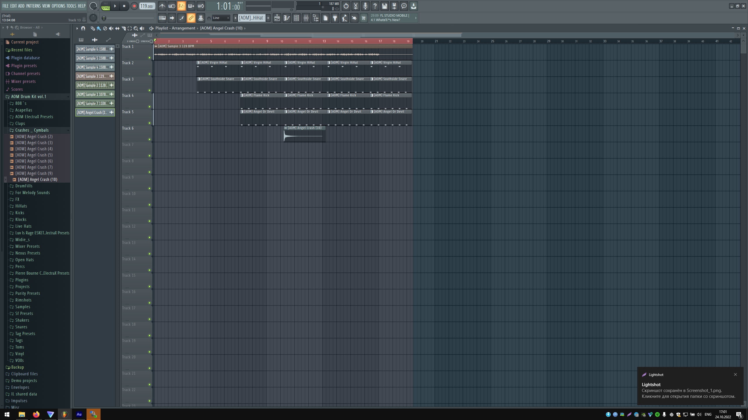The image size is (748, 420).
Task: Open the Playlist window icon
Action: [x=277, y=18]
